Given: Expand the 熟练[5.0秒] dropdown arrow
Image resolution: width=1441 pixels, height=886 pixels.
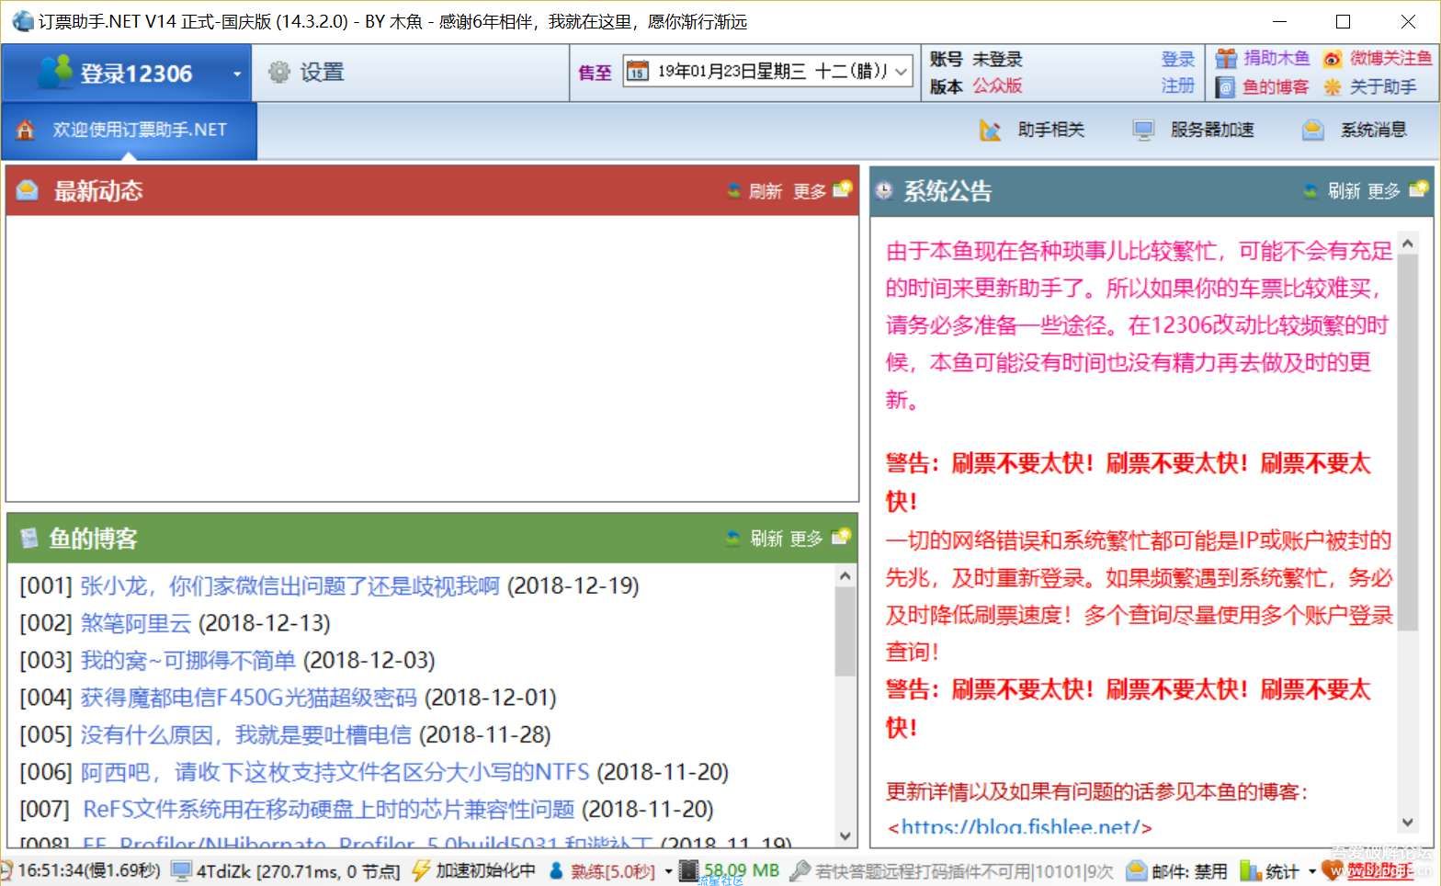Looking at the screenshot, I should [x=668, y=871].
